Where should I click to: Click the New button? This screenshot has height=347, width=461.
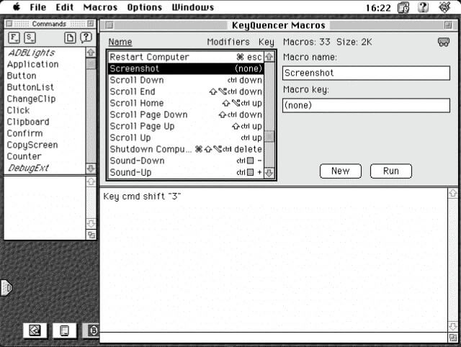(340, 171)
